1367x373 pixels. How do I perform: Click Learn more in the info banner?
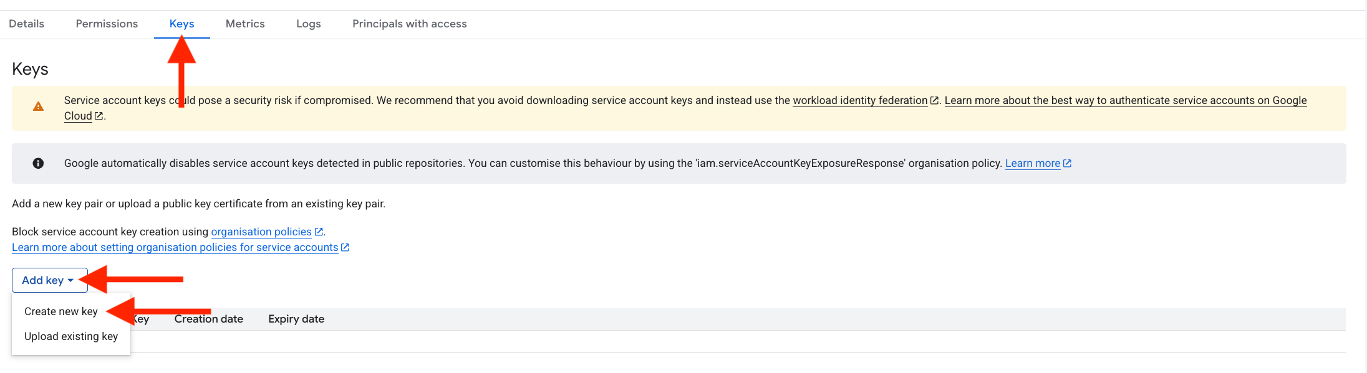(x=1033, y=163)
